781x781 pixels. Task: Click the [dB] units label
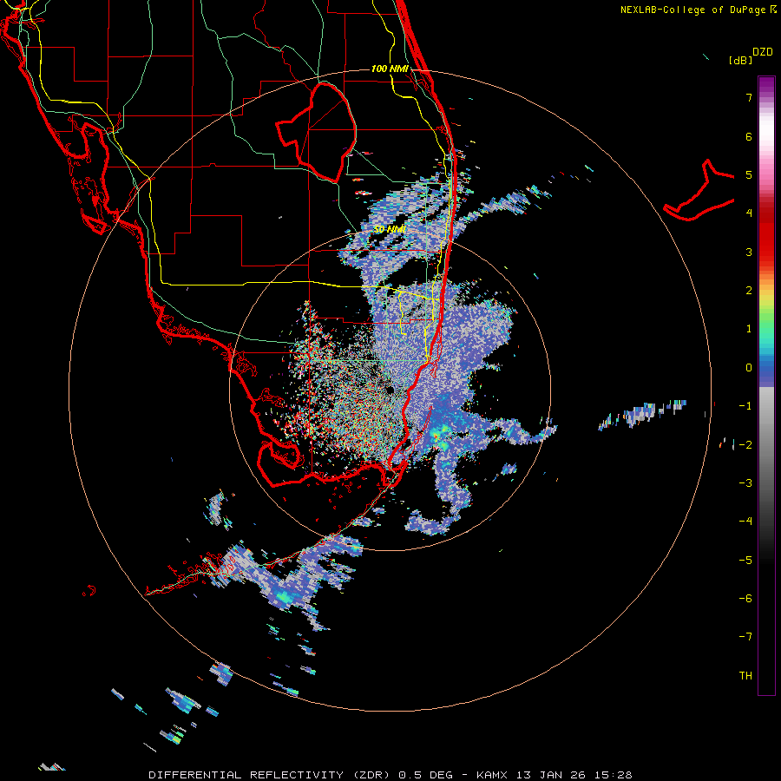(740, 60)
